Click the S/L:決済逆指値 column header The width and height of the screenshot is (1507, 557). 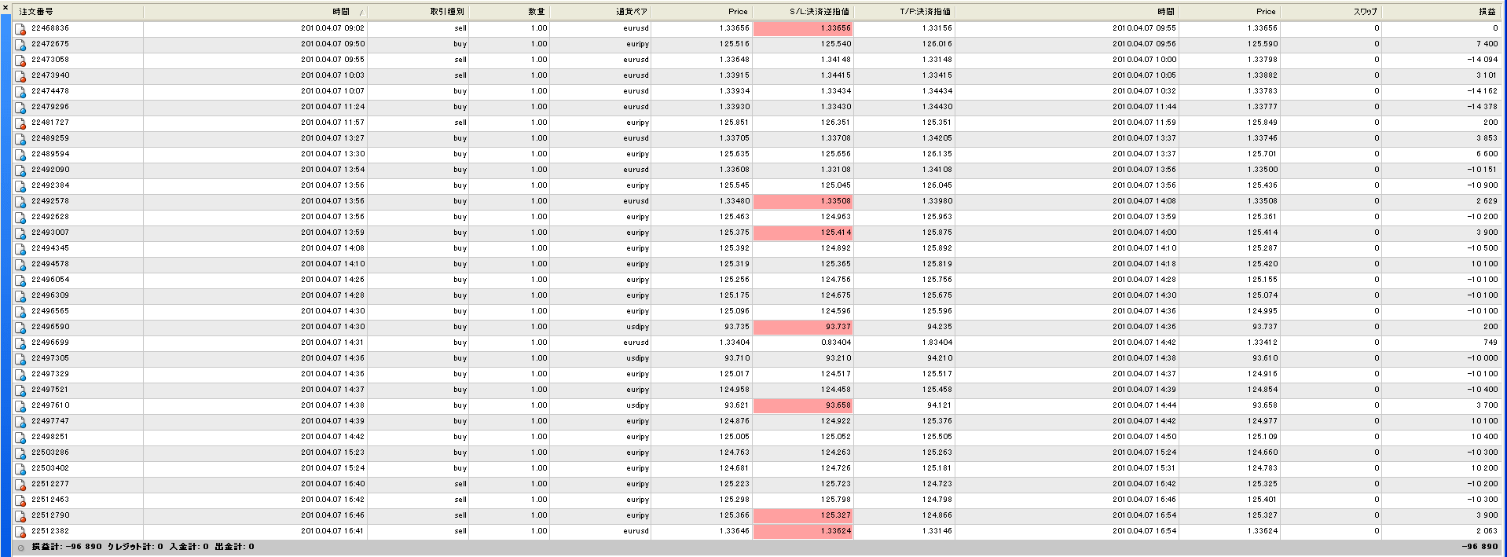(819, 12)
